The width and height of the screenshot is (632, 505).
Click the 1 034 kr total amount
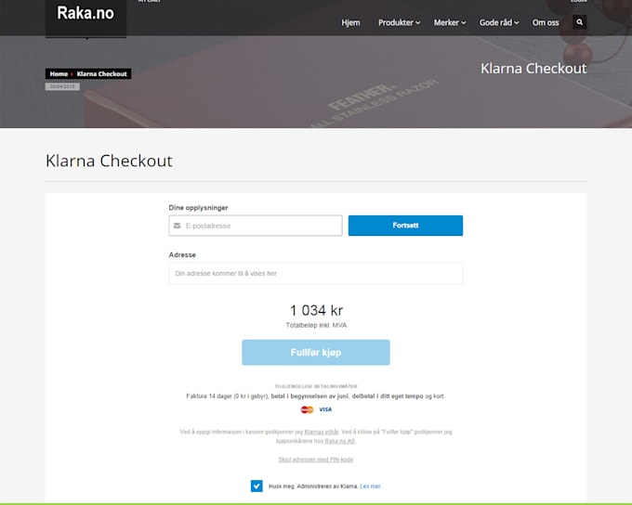pyautogui.click(x=316, y=310)
